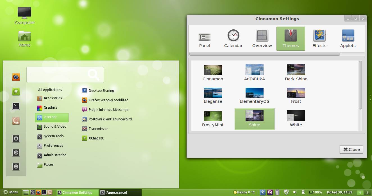Select the Shine theme
This screenshot has width=372, height=196.
click(254, 119)
